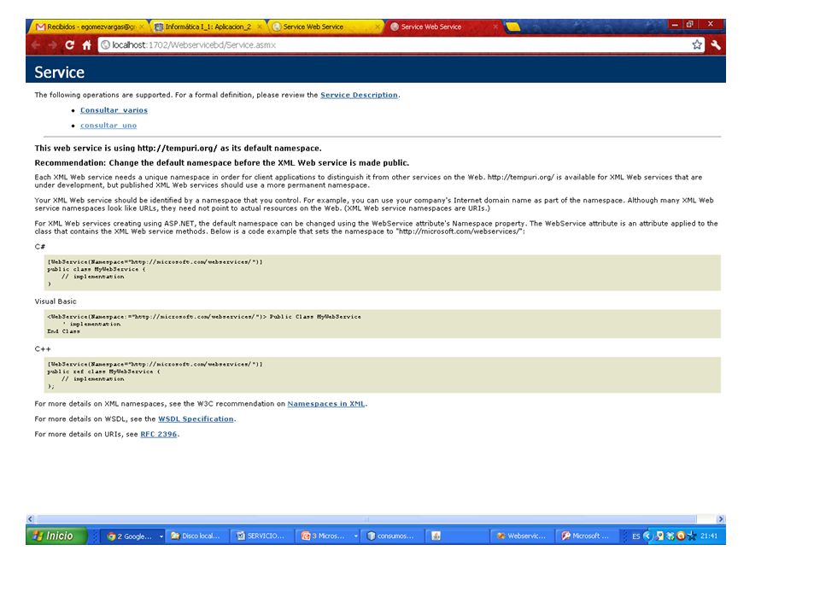Follow the WSDL Specification link
Screen dimensions: 820x615
tap(196, 419)
